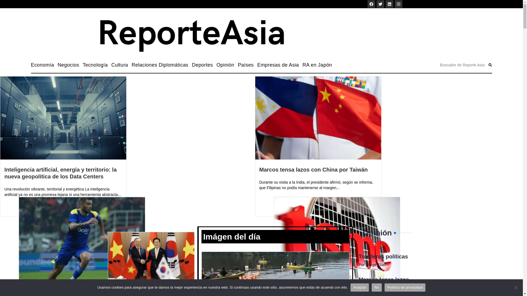Screen dimensions: 527x296
Task: Click the search magnifier icon
Action: 490,65
